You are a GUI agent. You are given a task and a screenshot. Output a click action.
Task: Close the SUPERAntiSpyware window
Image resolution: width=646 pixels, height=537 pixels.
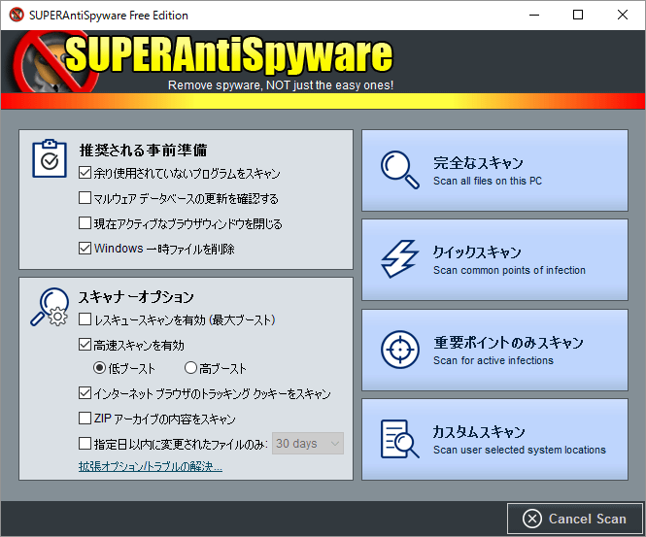[623, 15]
